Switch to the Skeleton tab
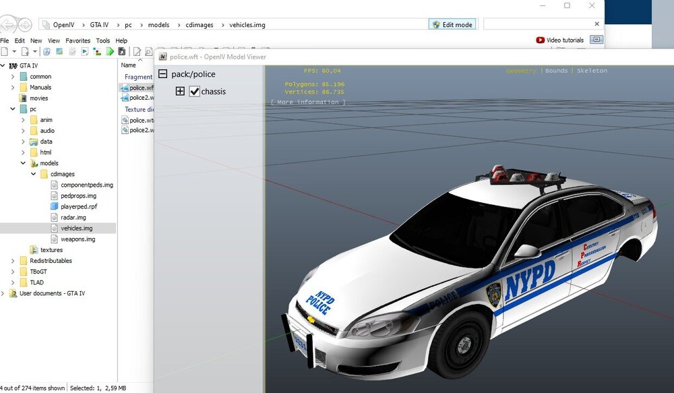 591,70
